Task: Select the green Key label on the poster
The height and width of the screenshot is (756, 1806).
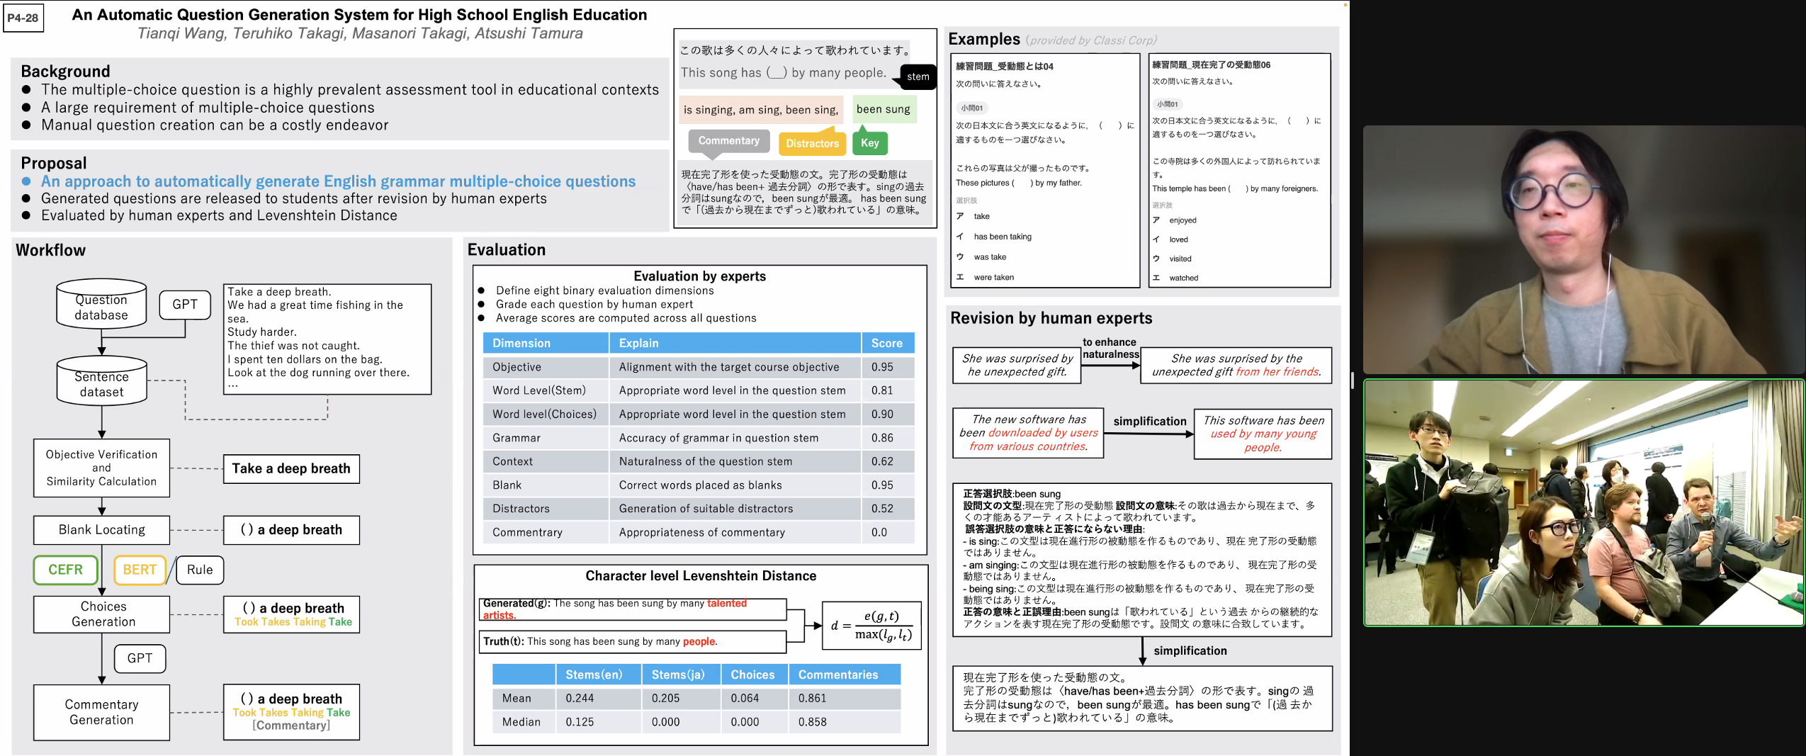Action: [869, 142]
